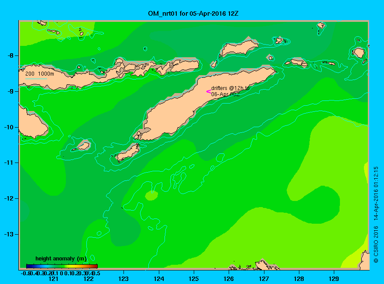The width and height of the screenshot is (384, 284).
Task: Click the small light-green eddy near 124E 12S
Action: point(151,195)
